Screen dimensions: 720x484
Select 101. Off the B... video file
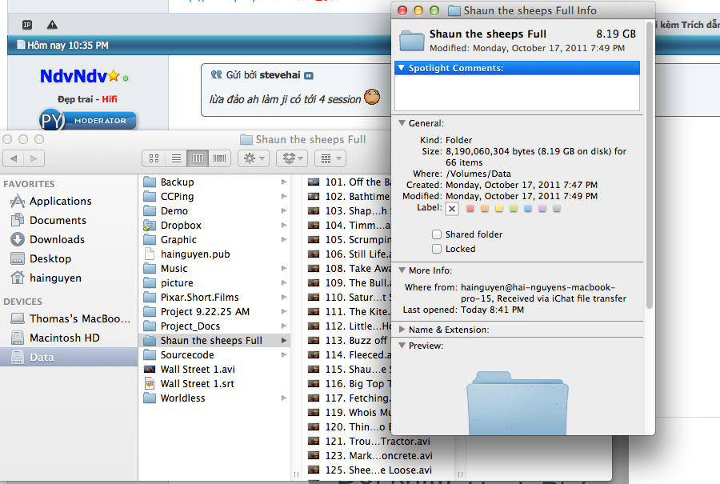348,182
